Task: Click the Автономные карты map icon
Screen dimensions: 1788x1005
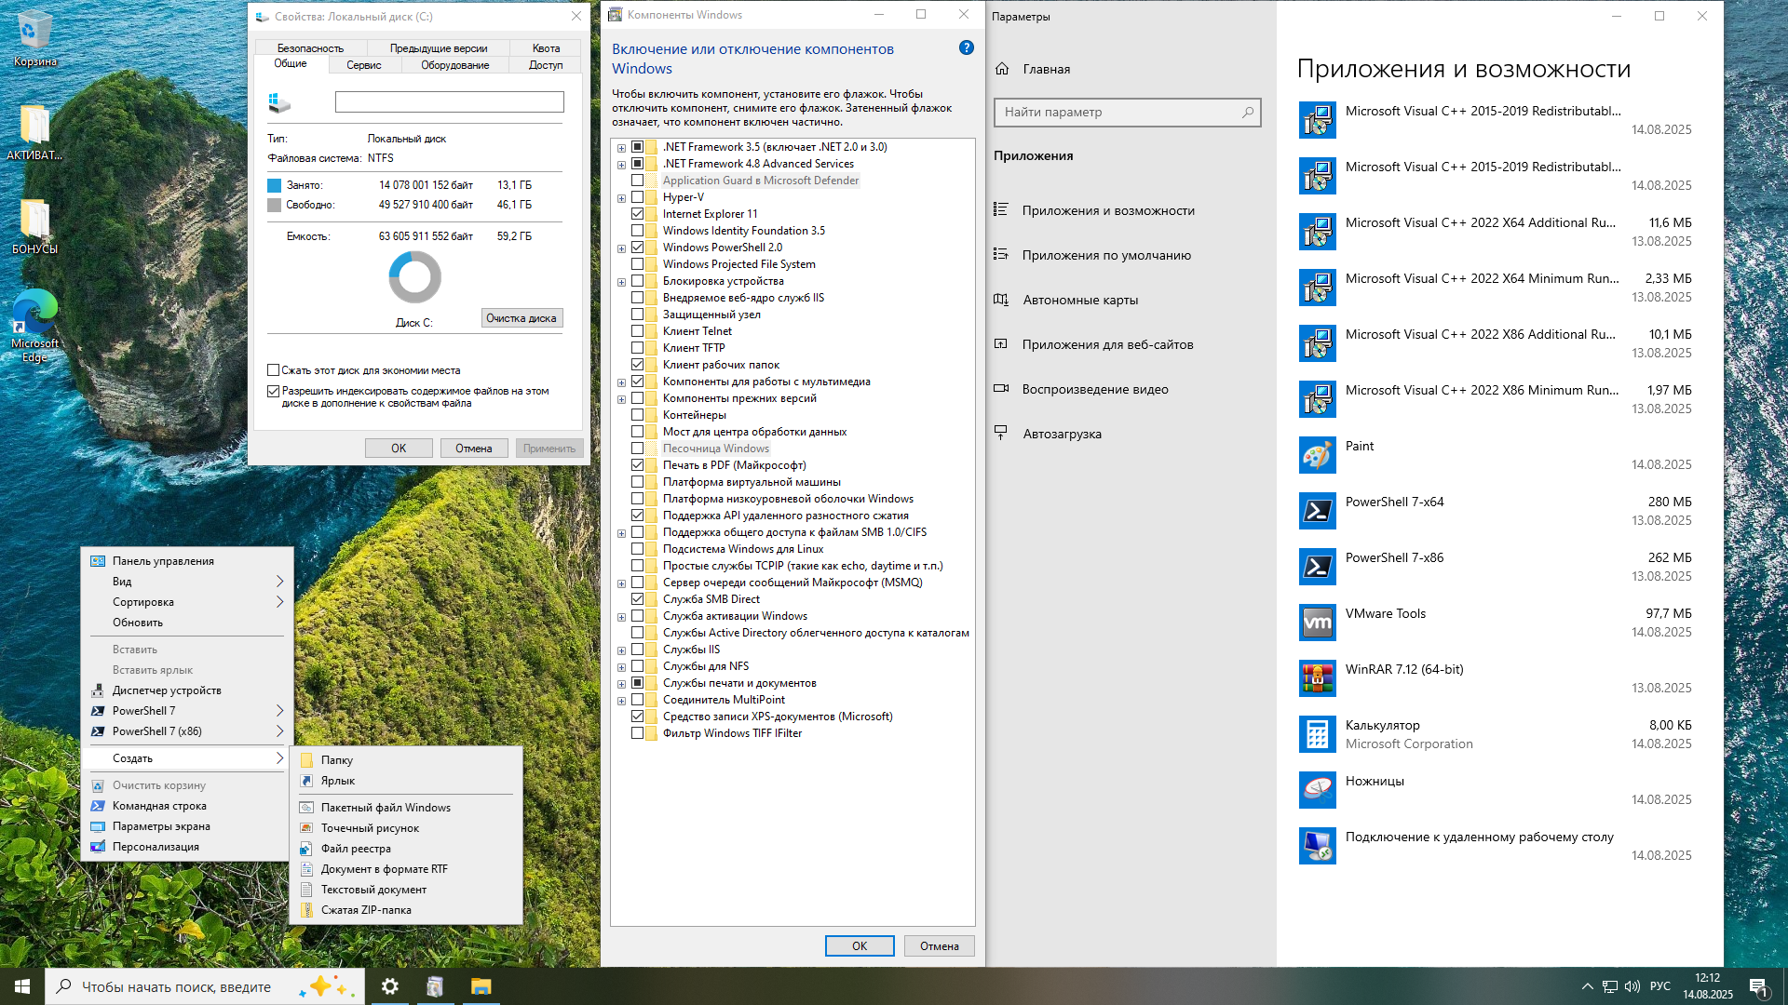Action: 1001,300
